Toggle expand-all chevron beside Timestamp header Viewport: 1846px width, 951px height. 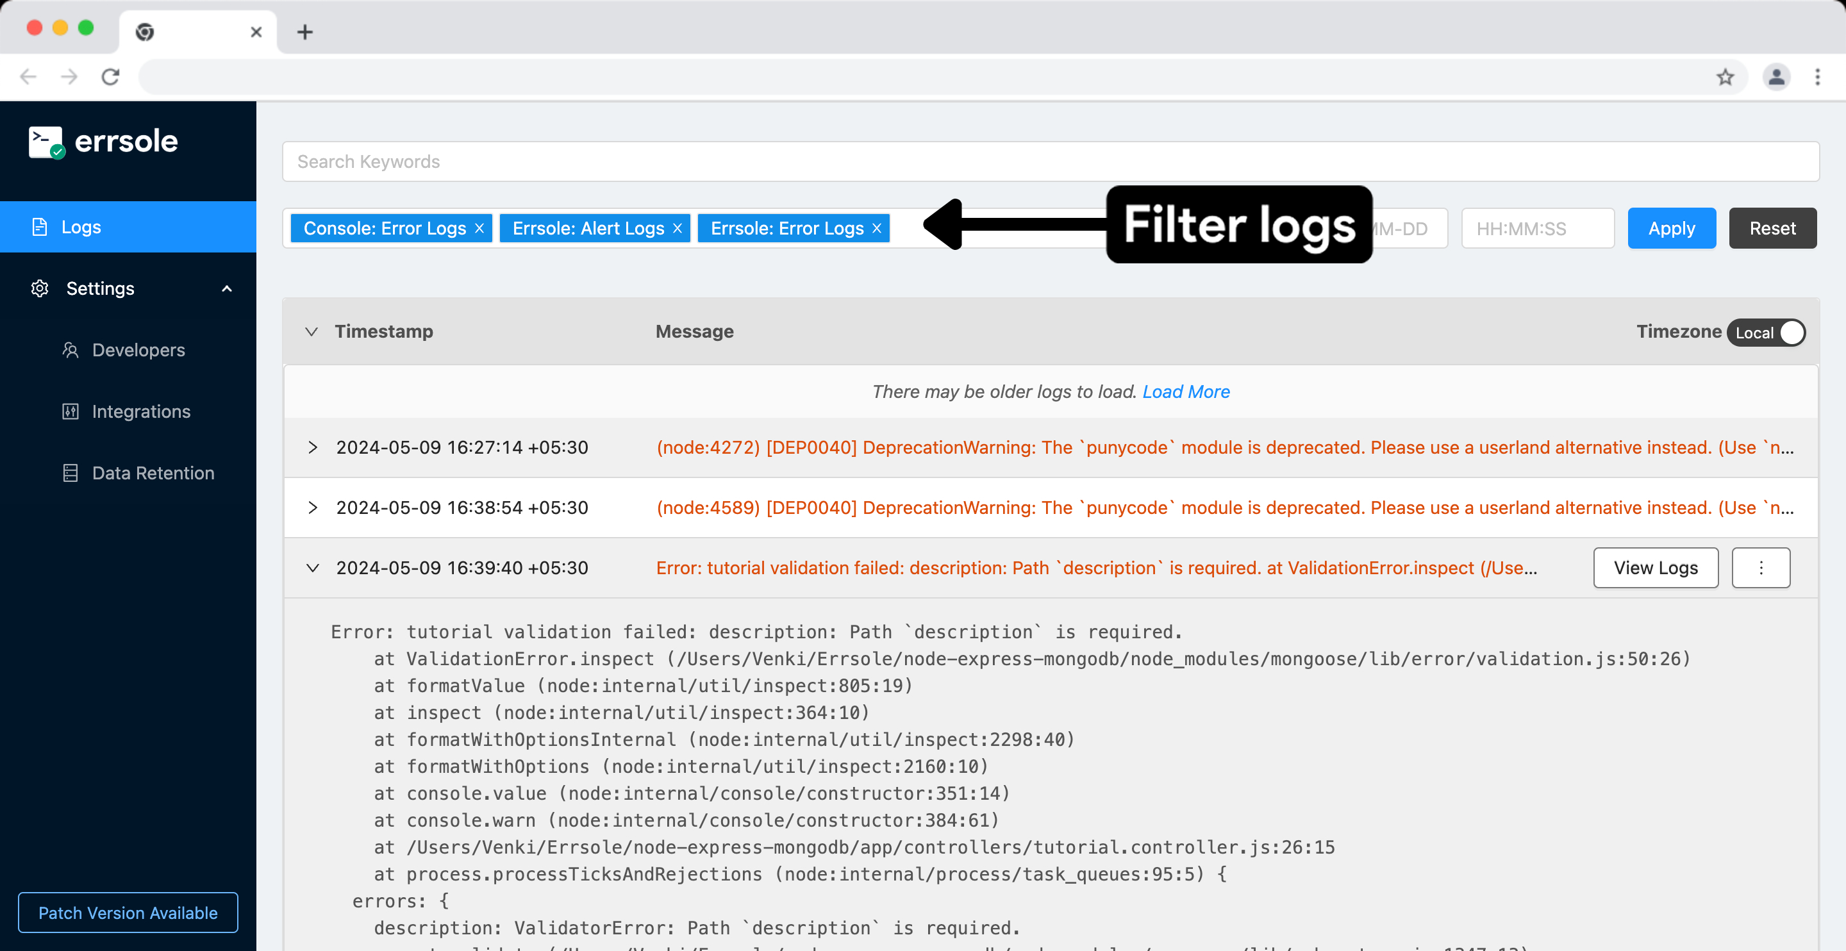coord(311,332)
